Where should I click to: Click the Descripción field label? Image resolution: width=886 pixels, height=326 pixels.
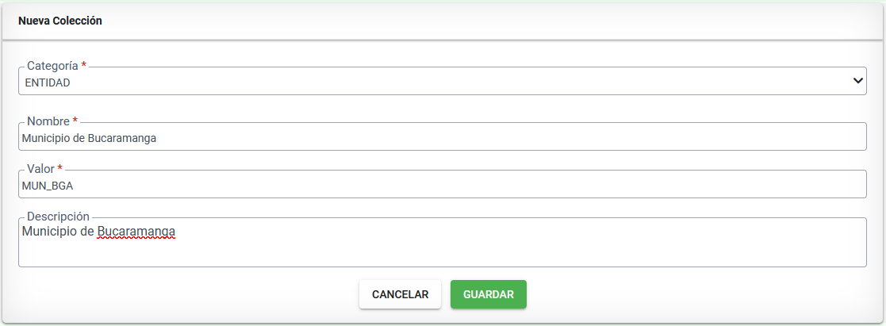[58, 217]
